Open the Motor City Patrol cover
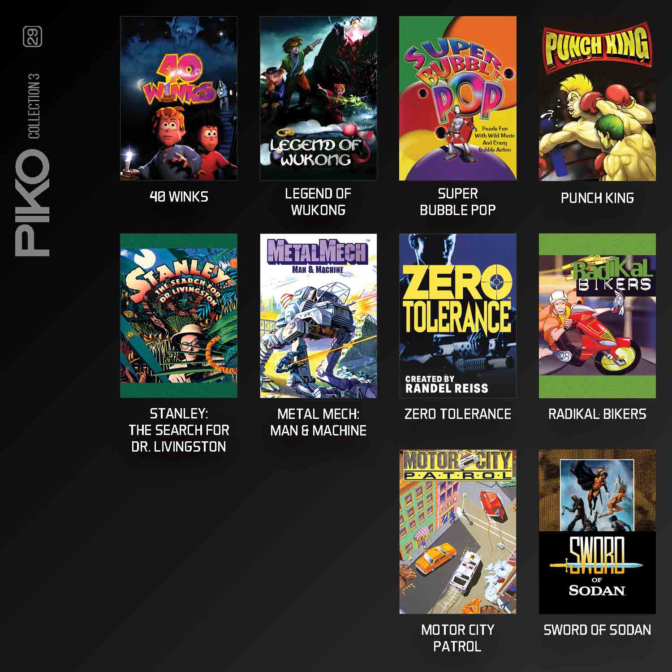This screenshot has width=672, height=672. click(x=458, y=532)
